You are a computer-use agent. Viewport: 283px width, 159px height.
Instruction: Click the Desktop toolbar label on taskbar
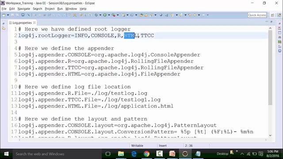(x=222, y=154)
